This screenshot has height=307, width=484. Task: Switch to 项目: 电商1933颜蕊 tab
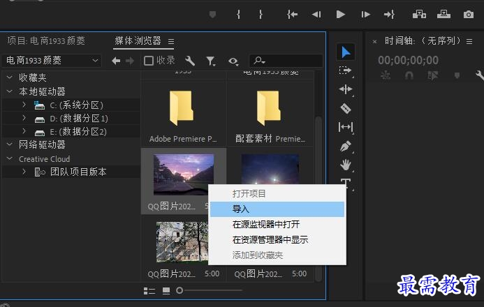46,40
